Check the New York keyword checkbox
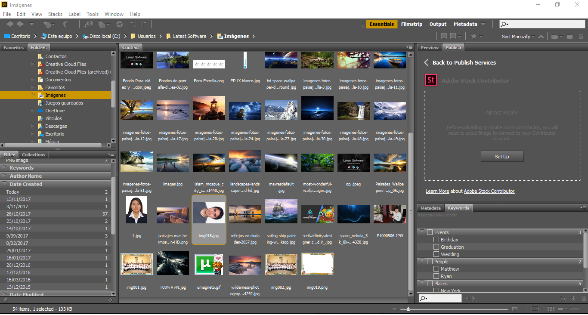 click(436, 290)
